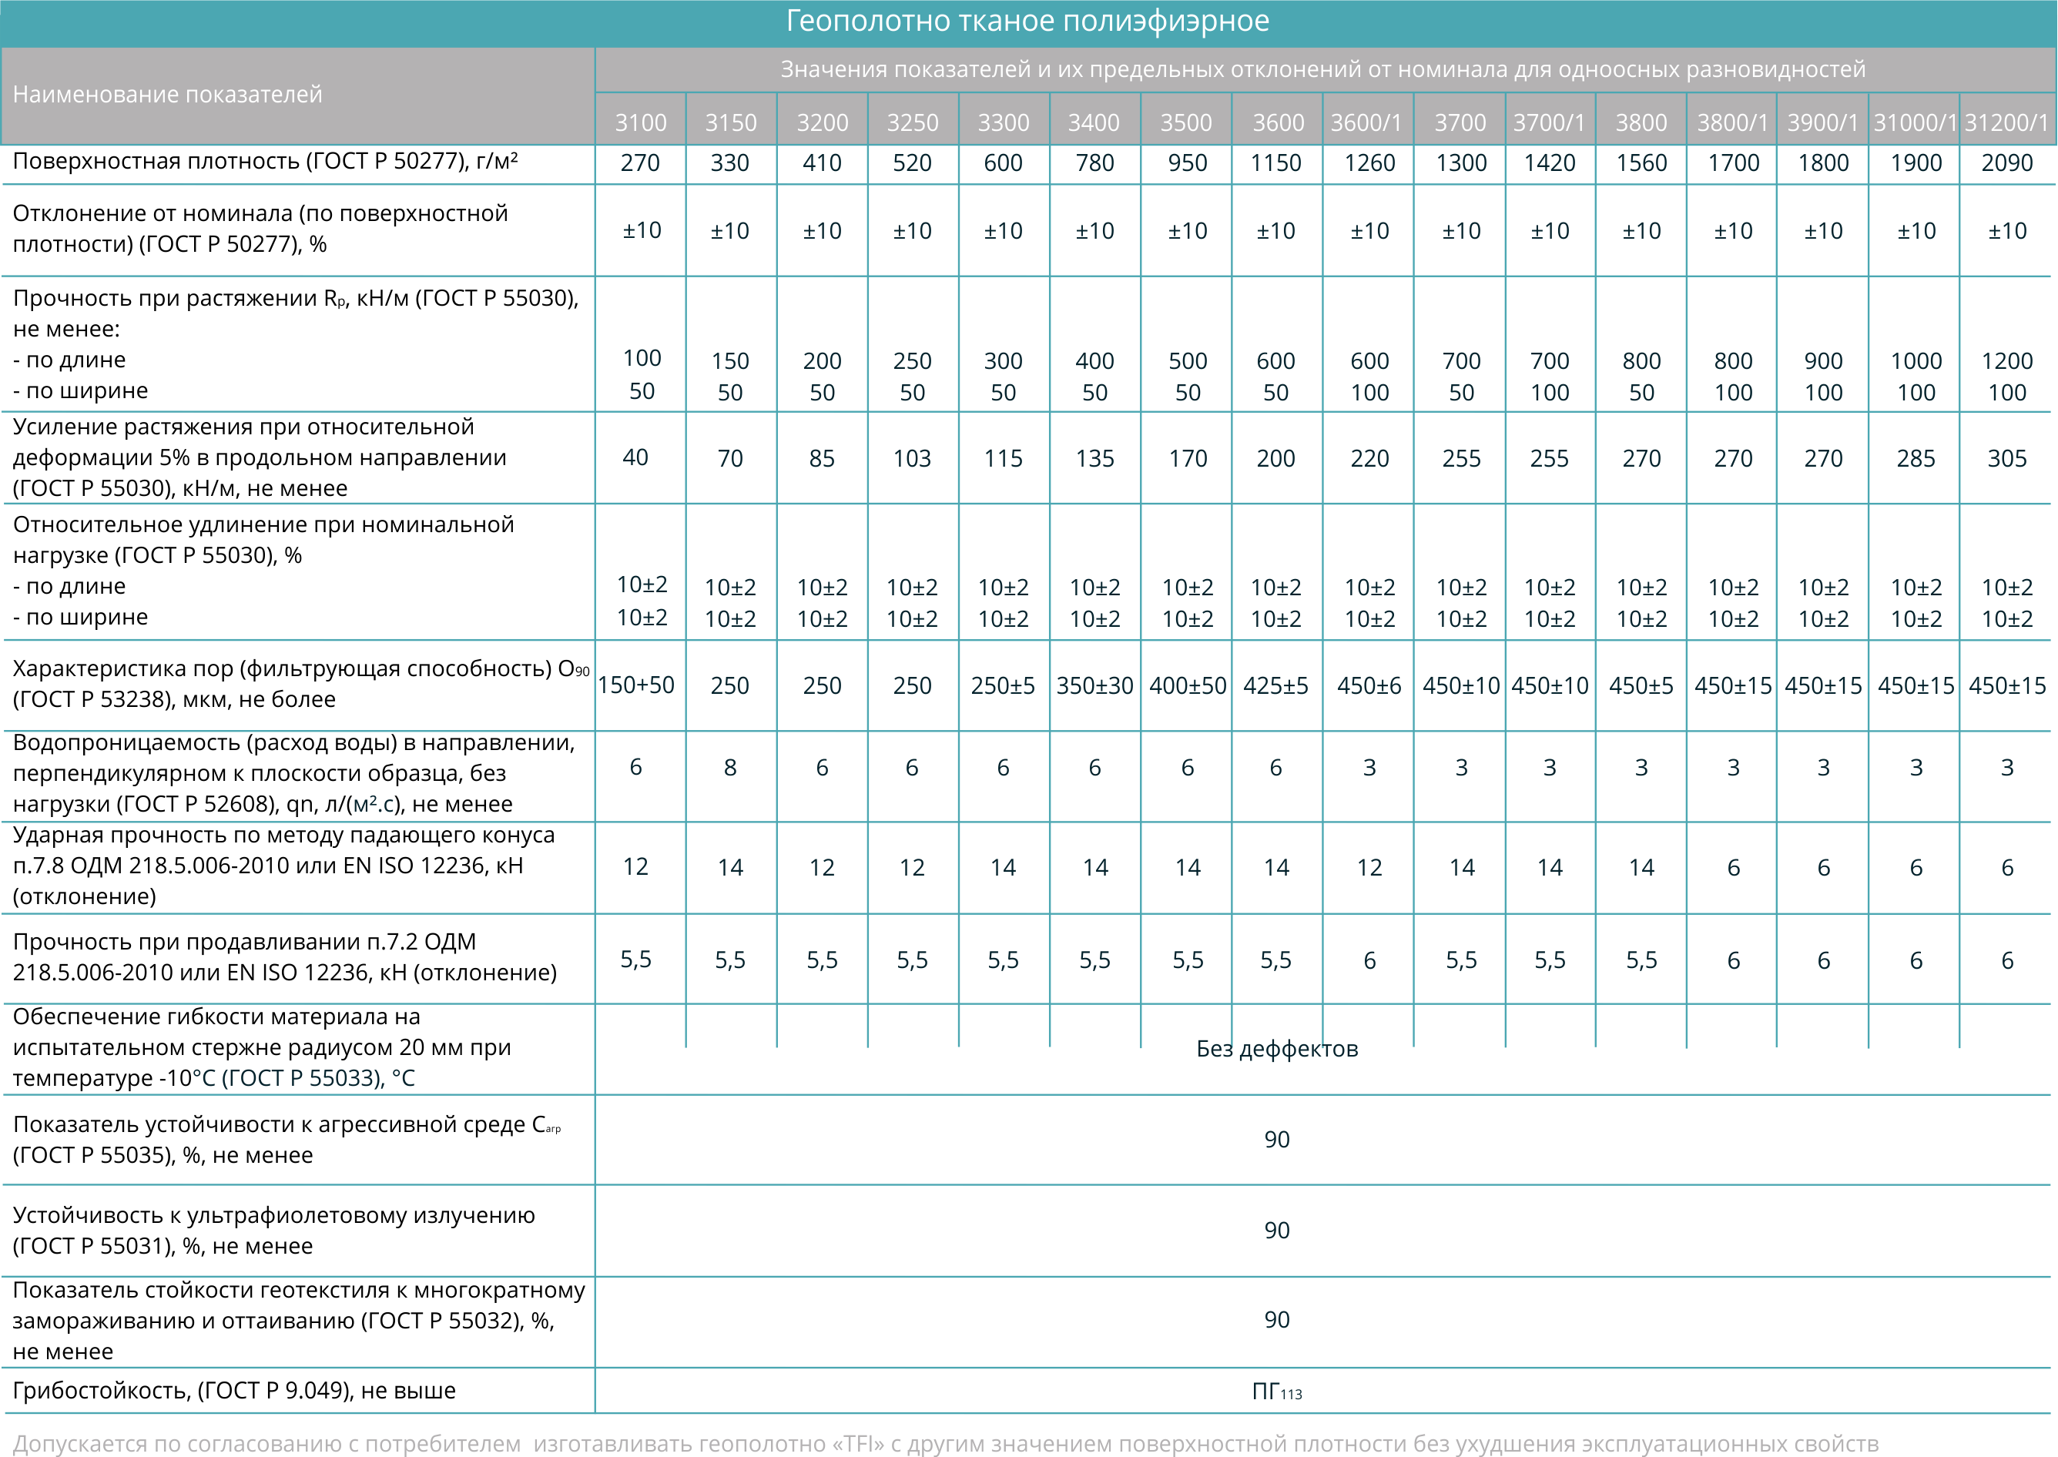Select pore value 425±5

[x=1275, y=685]
